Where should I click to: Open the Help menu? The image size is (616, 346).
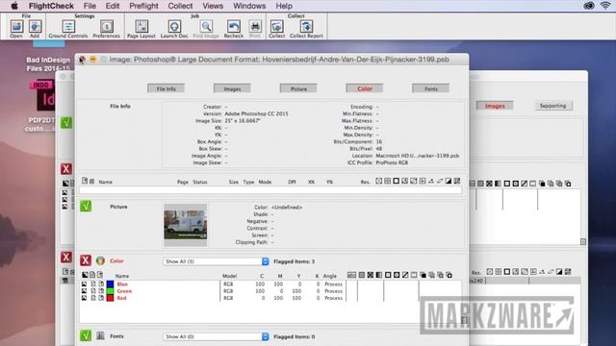(284, 6)
